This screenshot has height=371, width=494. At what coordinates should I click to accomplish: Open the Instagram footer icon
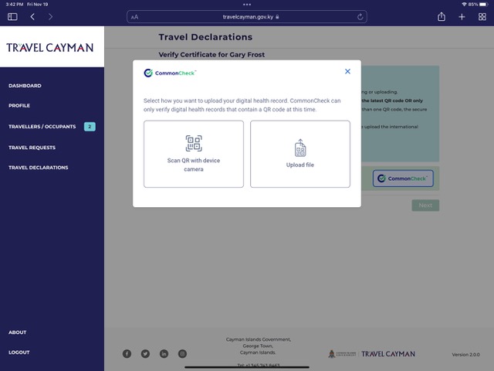point(182,354)
